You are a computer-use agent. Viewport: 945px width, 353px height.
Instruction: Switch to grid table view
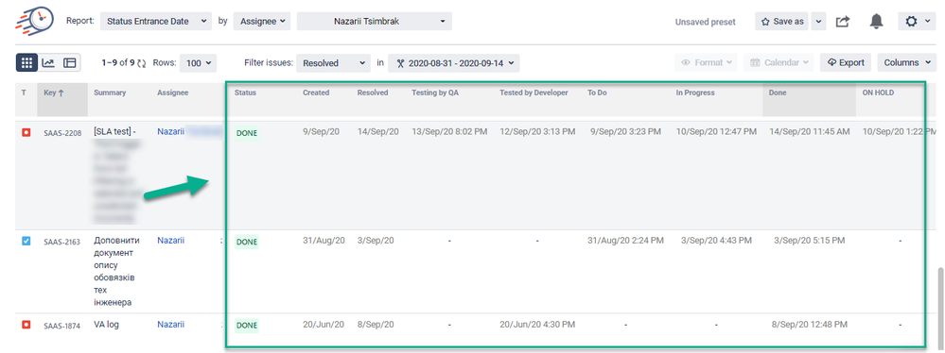coord(26,62)
